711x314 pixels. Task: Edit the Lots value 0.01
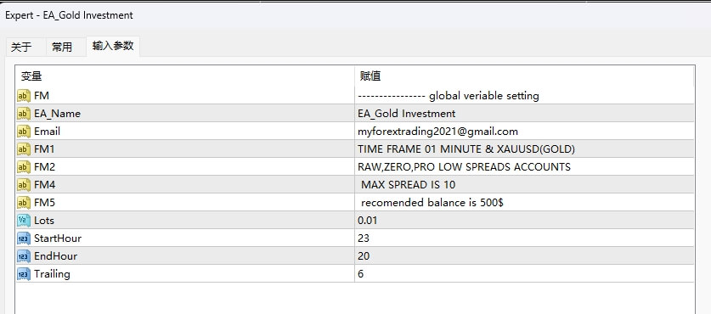click(x=524, y=220)
